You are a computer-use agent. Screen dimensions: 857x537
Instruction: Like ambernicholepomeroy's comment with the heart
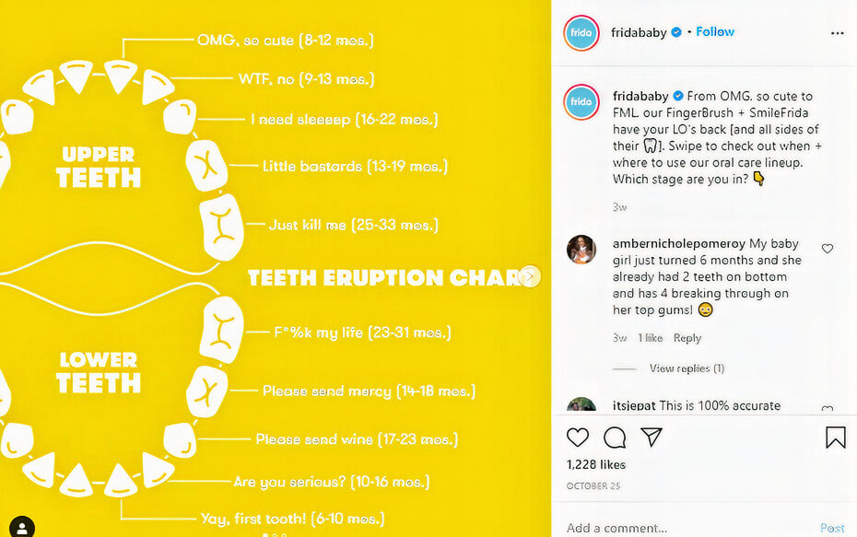click(x=827, y=249)
